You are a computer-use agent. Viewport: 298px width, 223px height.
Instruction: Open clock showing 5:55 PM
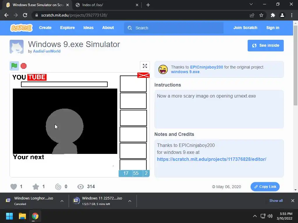[285, 216]
